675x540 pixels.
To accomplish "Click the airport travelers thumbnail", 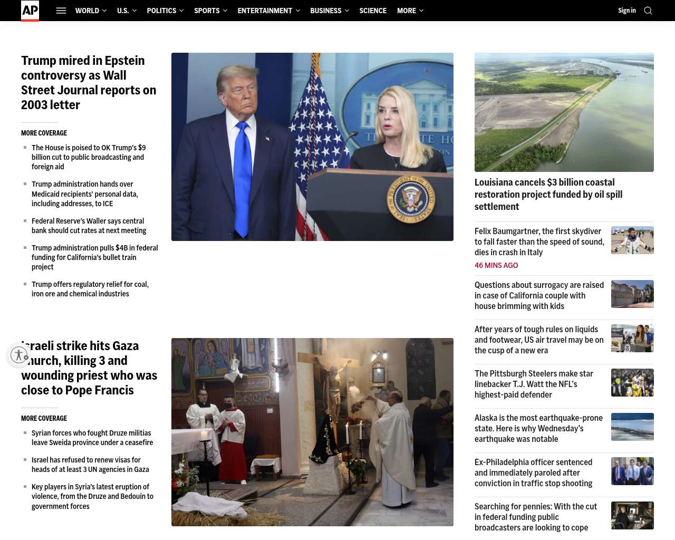I will pos(632,338).
